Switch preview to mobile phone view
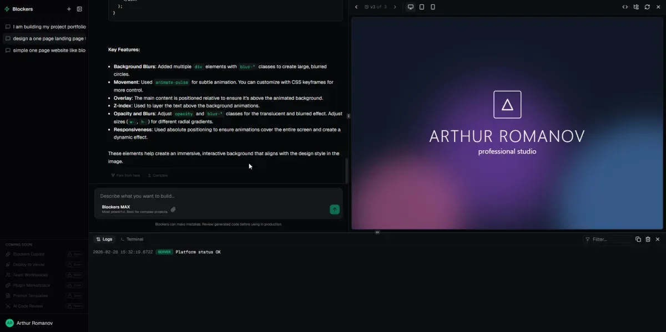The height and width of the screenshot is (332, 666). click(x=433, y=7)
